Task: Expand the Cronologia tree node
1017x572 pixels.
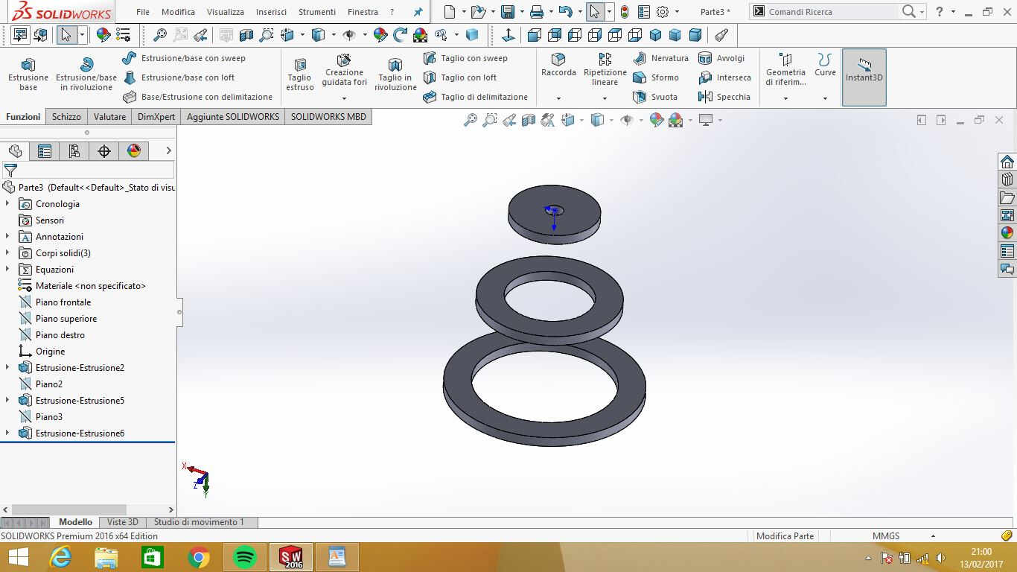Action: pos(7,203)
